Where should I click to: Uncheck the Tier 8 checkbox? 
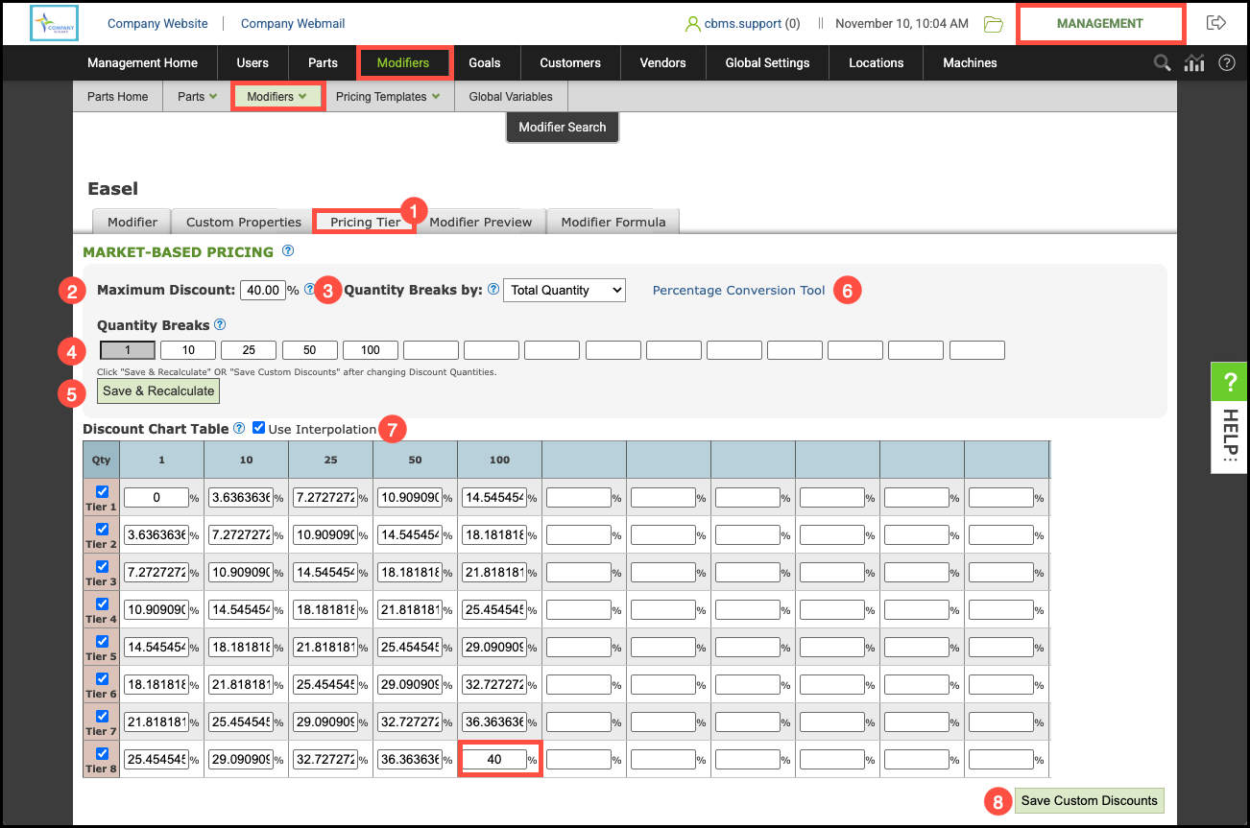pyautogui.click(x=102, y=754)
